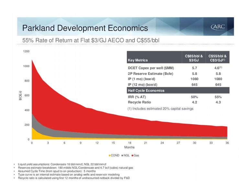This screenshot has width=251, height=194.
Task: Click the 600 y-axis tick label
Action: [27, 95]
